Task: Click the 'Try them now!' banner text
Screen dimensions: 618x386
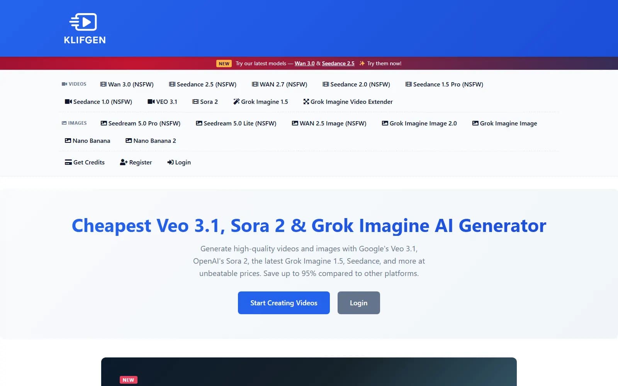Action: (384, 63)
